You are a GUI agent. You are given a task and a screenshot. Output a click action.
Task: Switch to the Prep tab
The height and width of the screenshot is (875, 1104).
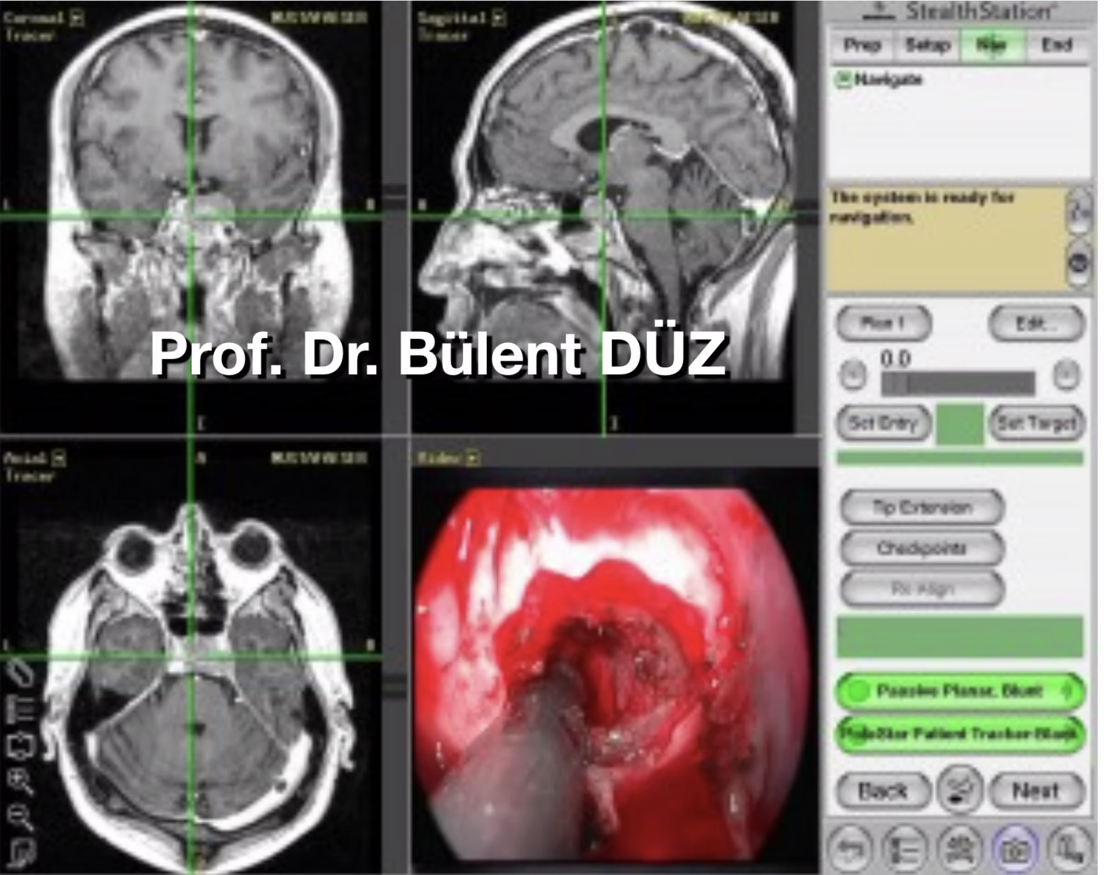[x=862, y=45]
